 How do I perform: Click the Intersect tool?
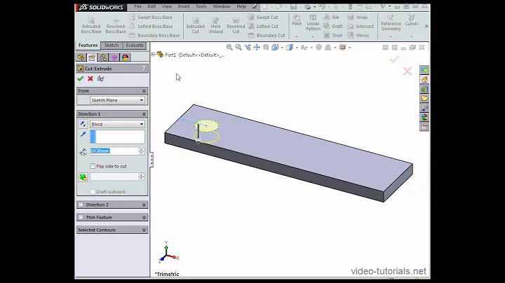click(361, 26)
